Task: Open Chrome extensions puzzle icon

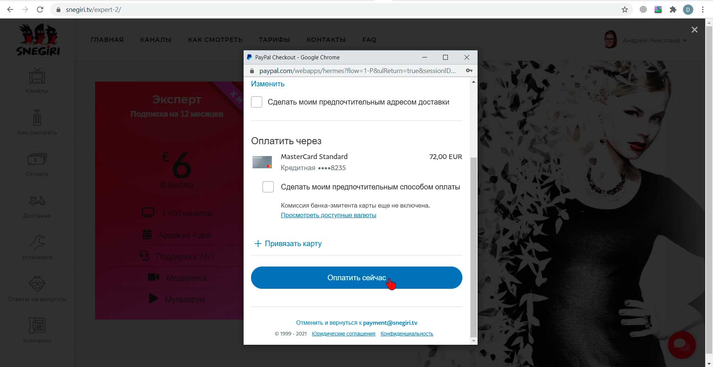Action: [x=673, y=10]
